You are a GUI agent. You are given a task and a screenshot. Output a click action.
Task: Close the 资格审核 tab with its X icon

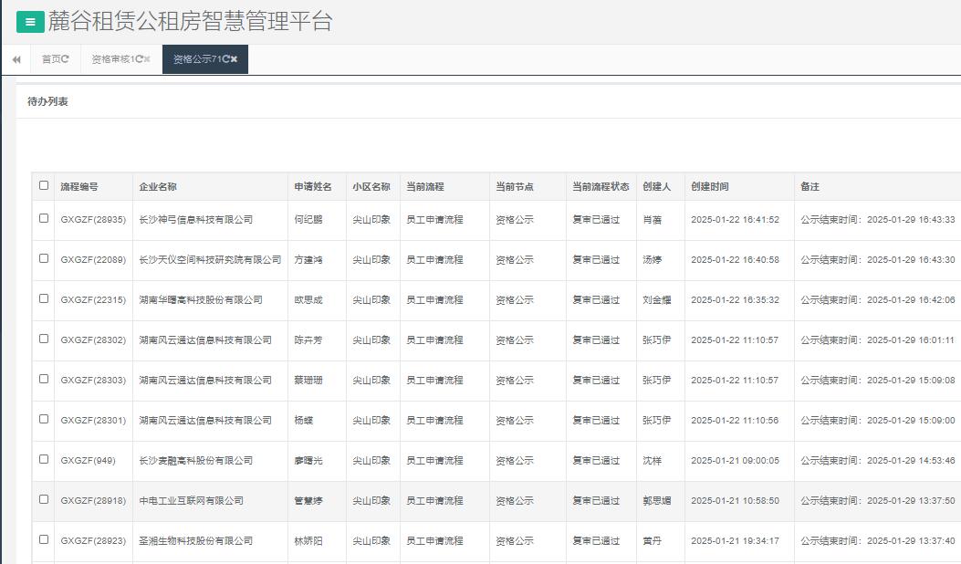147,59
